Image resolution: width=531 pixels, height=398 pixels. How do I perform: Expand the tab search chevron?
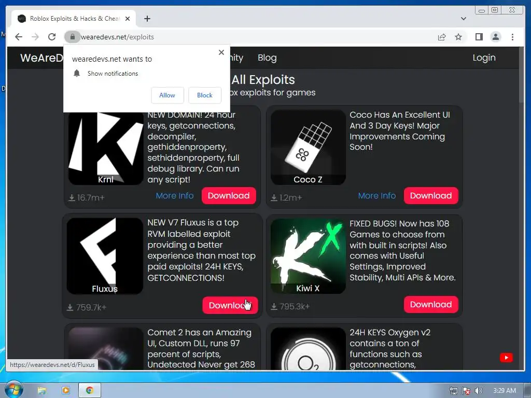(463, 19)
